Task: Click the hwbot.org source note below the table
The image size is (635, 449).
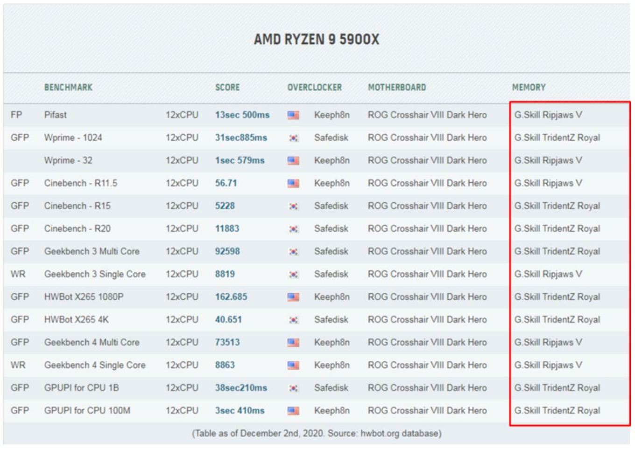Action: click(317, 434)
